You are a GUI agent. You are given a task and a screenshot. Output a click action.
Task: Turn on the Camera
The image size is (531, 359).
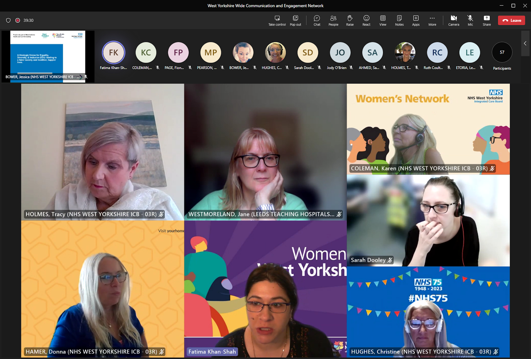(454, 20)
